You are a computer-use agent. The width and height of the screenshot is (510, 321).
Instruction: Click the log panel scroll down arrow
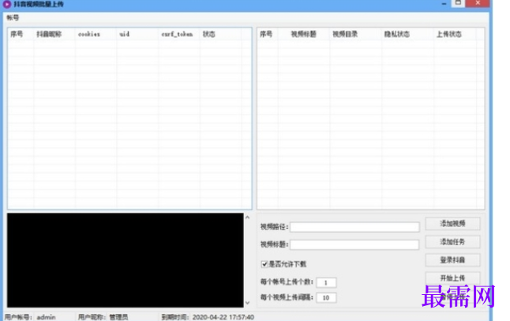[x=248, y=303]
